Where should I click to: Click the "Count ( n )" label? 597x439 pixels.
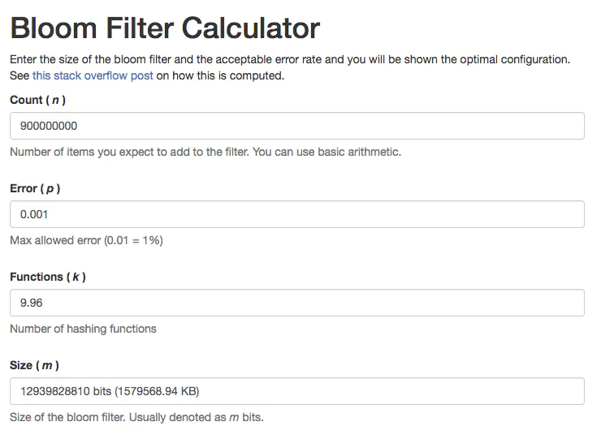click(x=37, y=100)
